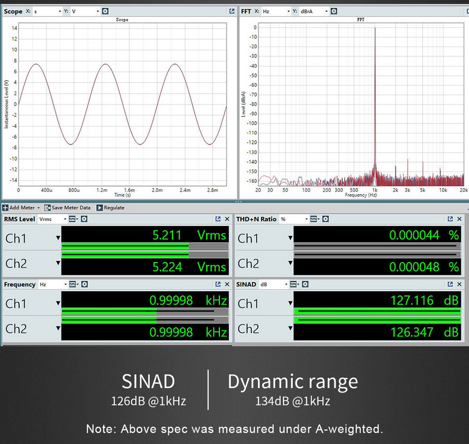Click Ch1 SINAD green bar
Viewport: 469px width, 444px height.
pyautogui.click(x=377, y=312)
